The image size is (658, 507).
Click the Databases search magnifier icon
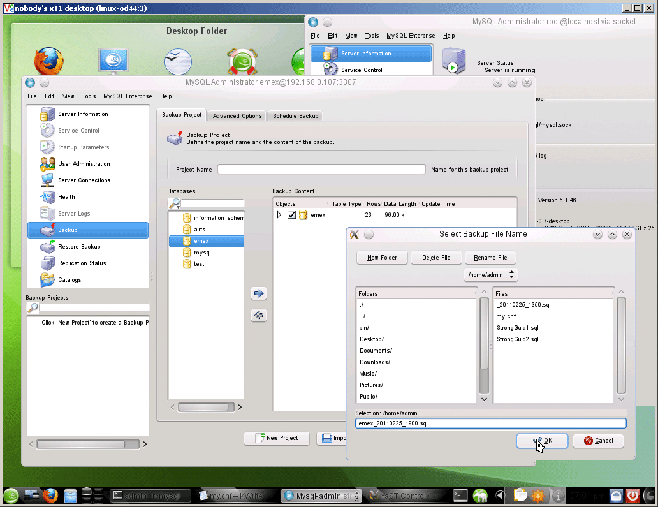tap(174, 203)
